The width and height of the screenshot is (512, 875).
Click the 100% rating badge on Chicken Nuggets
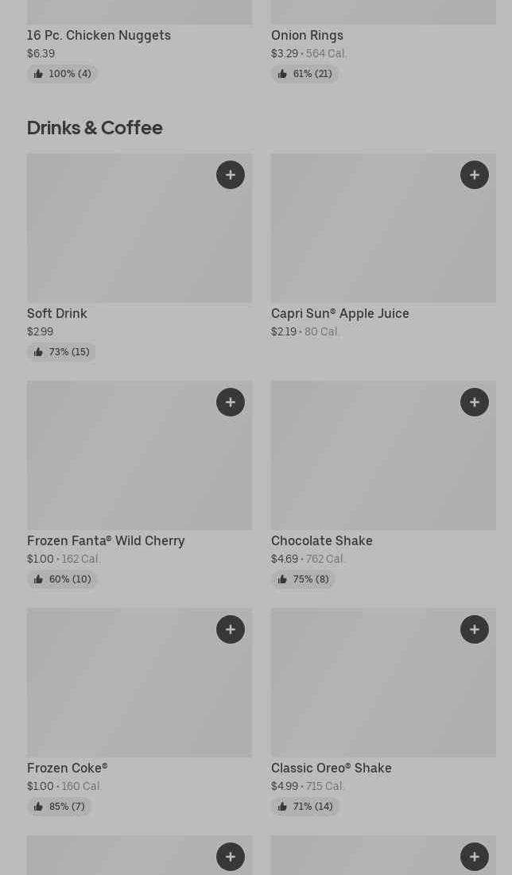[x=63, y=74]
